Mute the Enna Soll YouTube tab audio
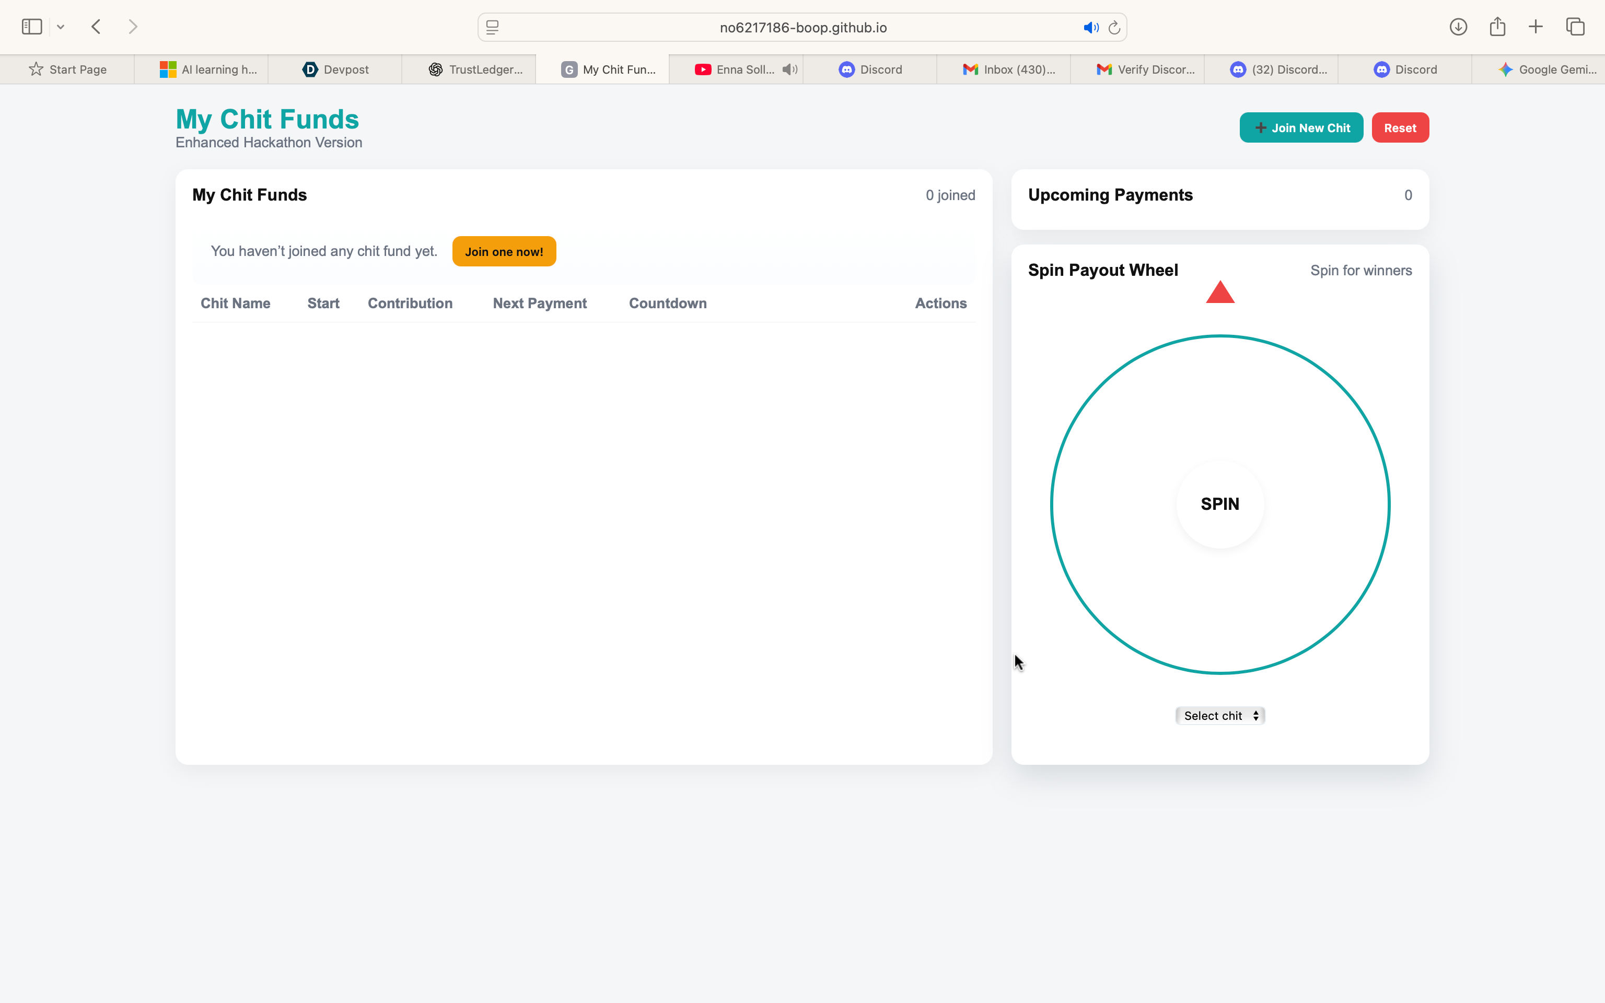 789,69
